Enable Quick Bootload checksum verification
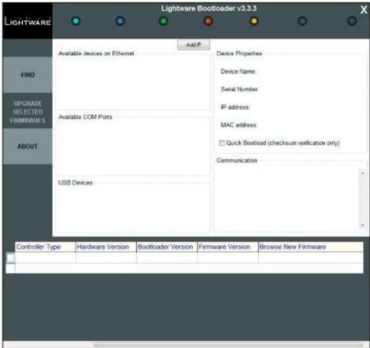Image resolution: width=370 pixels, height=348 pixels. [222, 143]
